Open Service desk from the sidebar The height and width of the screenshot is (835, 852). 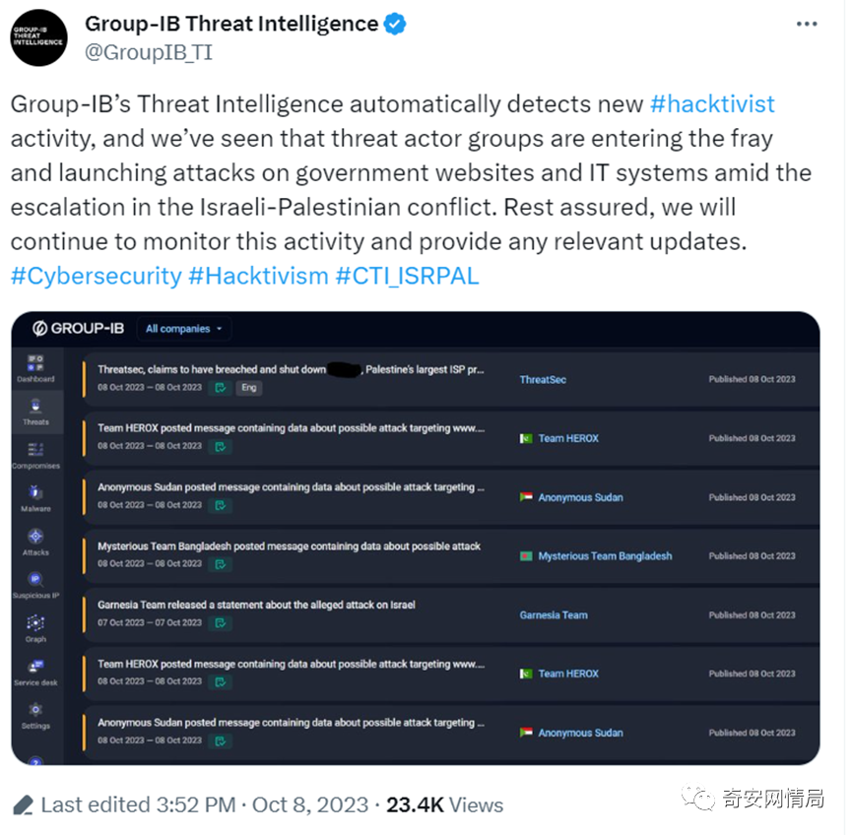pyautogui.click(x=35, y=668)
